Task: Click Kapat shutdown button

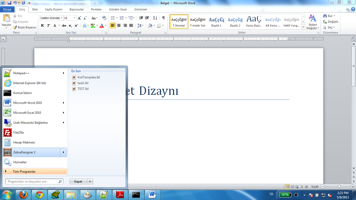Action: 78,182
